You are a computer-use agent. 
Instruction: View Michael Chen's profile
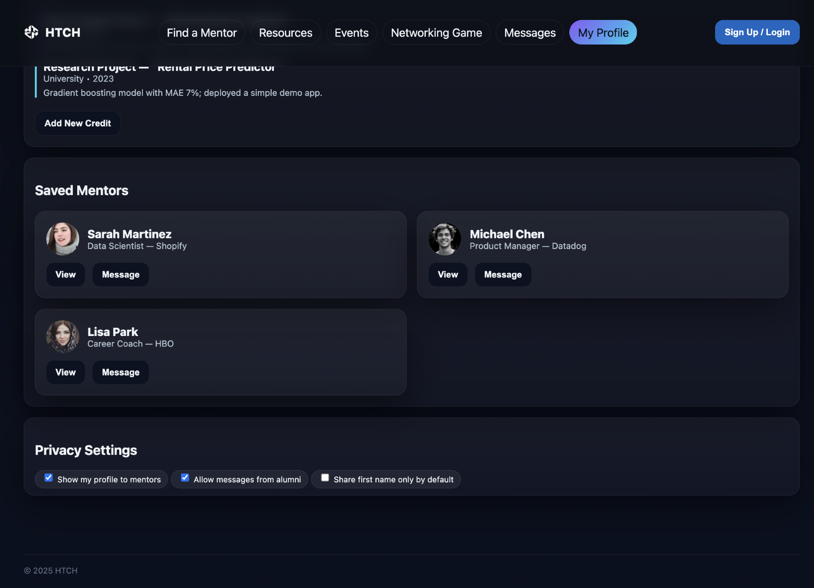coord(448,274)
